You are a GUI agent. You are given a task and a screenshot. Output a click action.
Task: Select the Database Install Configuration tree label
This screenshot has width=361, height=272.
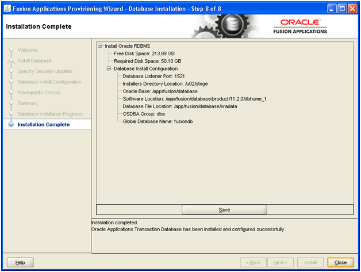point(145,68)
